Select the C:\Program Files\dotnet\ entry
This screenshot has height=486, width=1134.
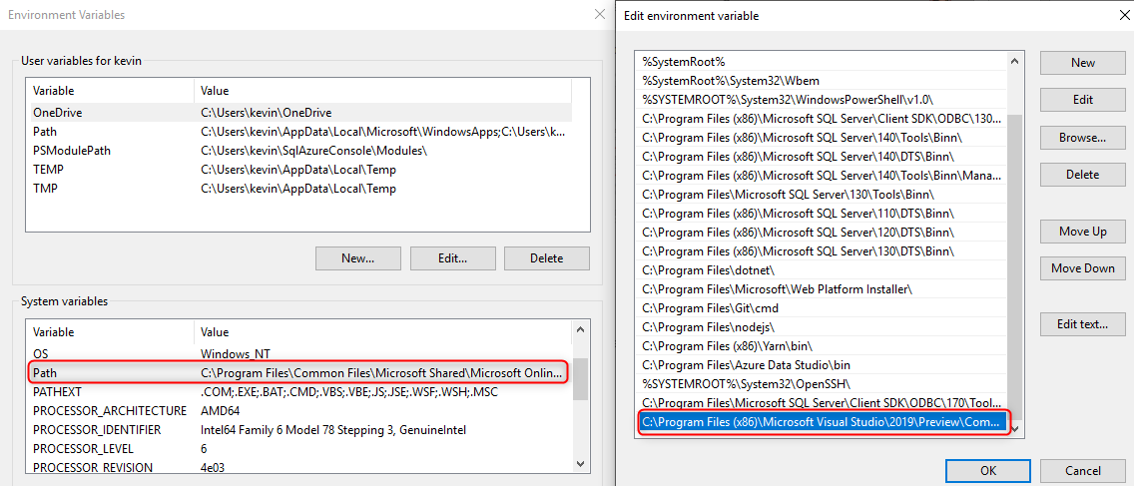(821, 269)
